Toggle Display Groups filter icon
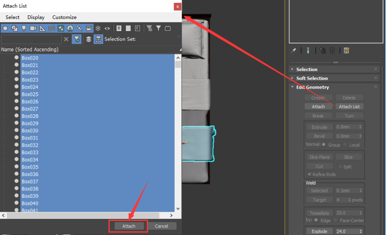The image size is (386, 235). 61,28
